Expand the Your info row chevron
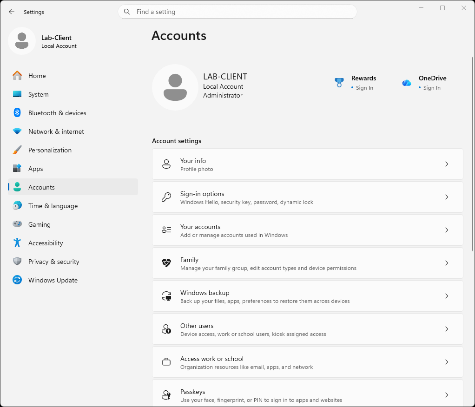This screenshot has height=407, width=475. [446, 164]
